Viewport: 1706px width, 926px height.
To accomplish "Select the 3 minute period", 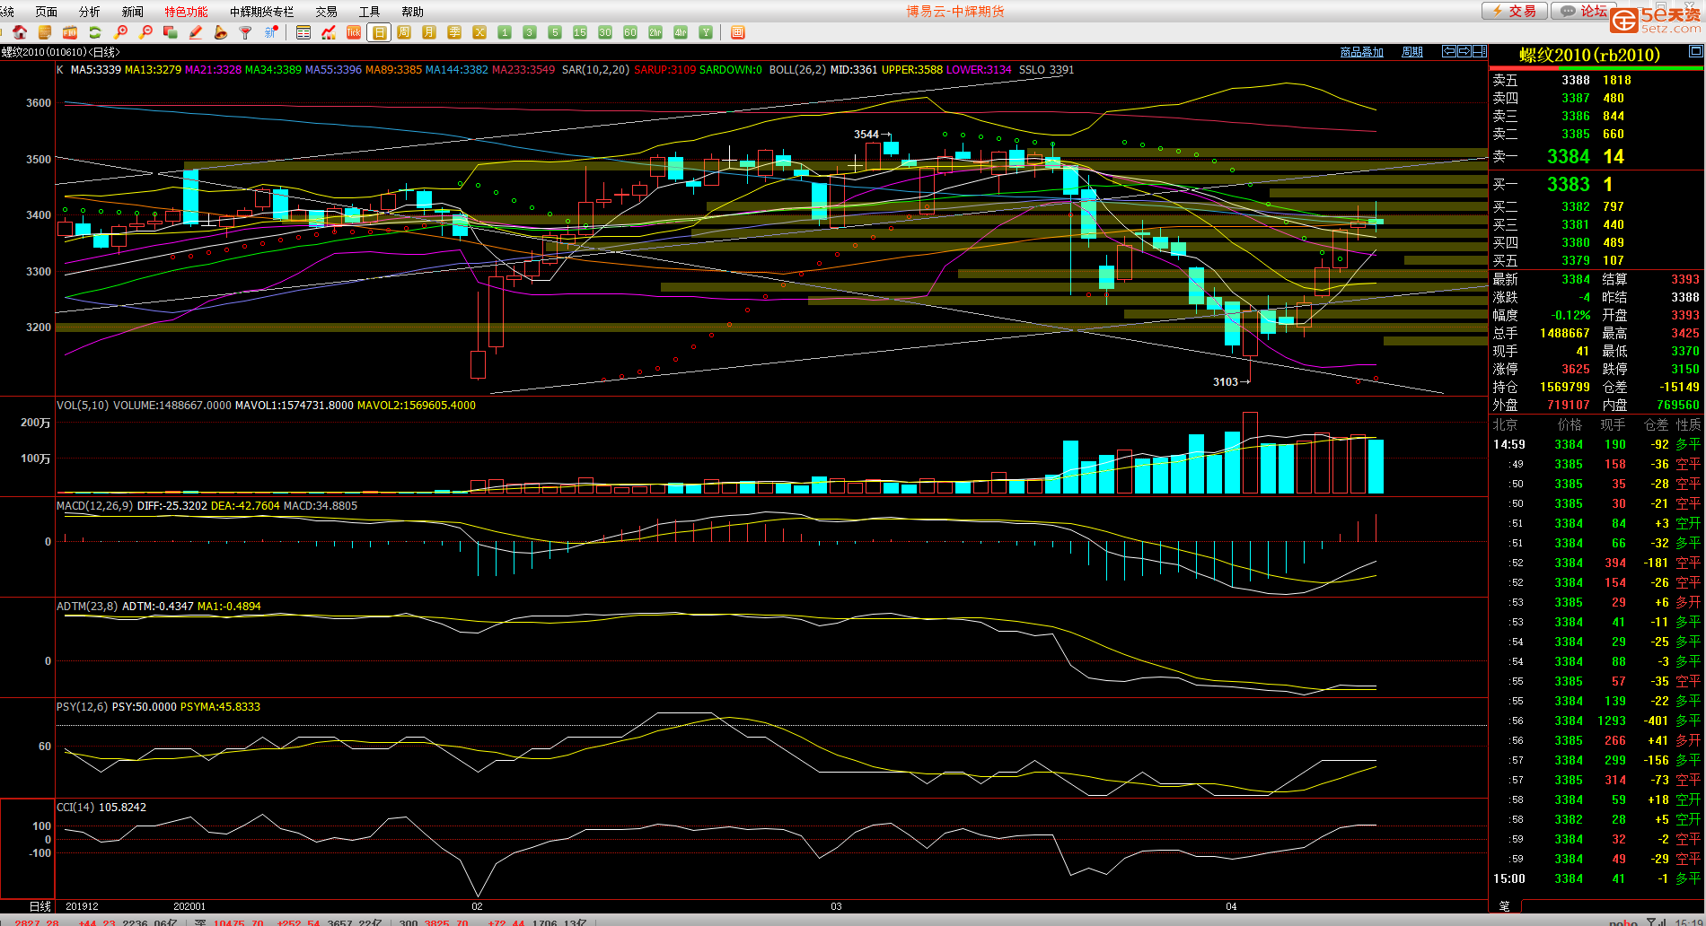I will tap(530, 32).
